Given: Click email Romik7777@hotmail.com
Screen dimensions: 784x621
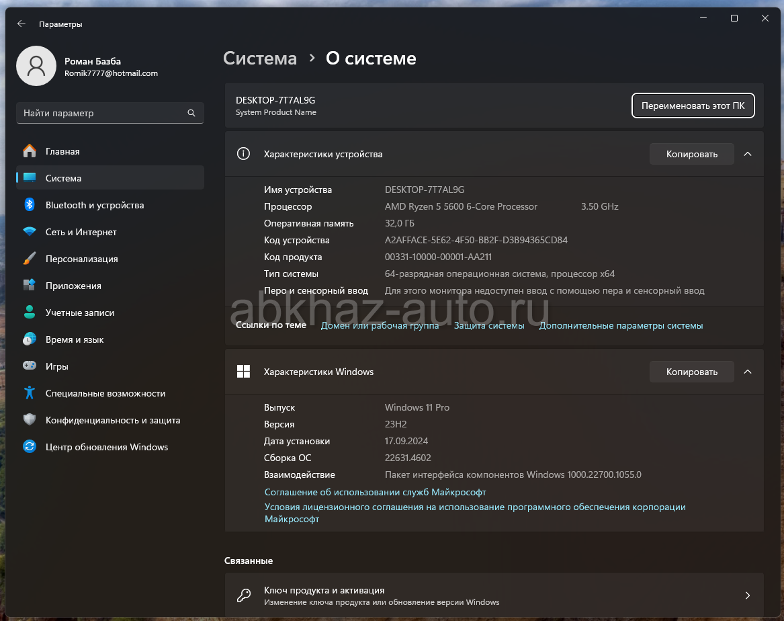Looking at the screenshot, I should point(111,73).
